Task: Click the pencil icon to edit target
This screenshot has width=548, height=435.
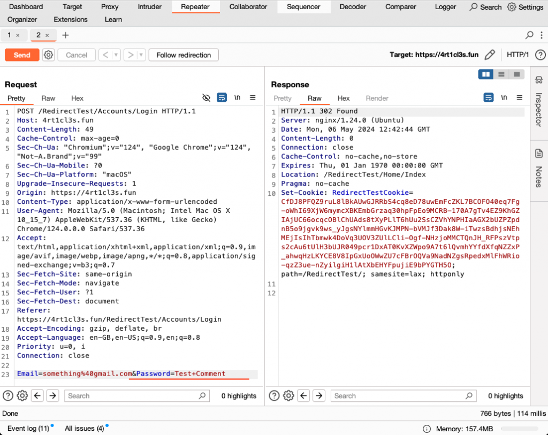Action: click(489, 55)
